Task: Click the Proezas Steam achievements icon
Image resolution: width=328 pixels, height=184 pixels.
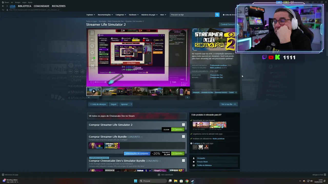Action: 194,162
